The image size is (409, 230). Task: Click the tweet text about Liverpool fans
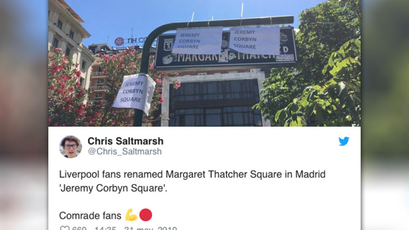pos(192,181)
